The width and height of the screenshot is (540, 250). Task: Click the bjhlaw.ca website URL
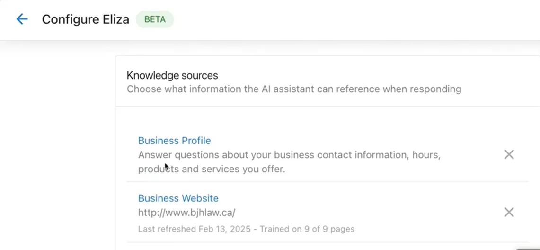tap(186, 213)
